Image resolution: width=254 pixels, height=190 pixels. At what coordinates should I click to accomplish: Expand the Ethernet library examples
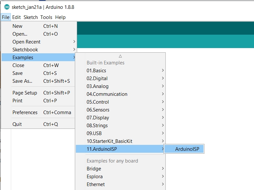[x=120, y=184]
